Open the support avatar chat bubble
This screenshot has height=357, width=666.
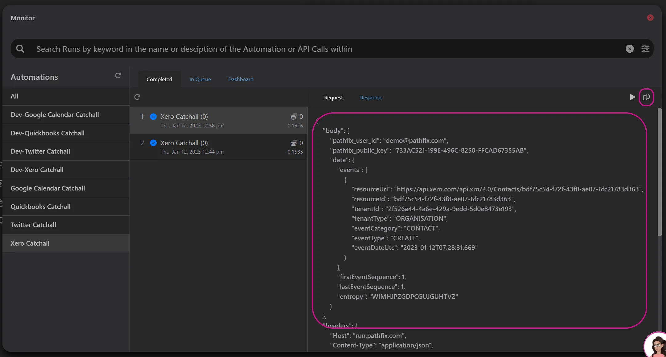pos(655,345)
